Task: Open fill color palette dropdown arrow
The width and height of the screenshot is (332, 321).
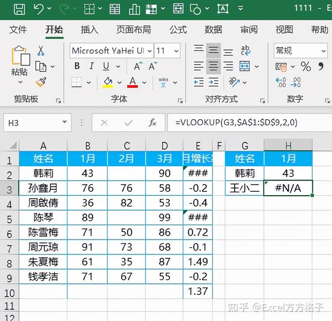Action: coord(120,82)
